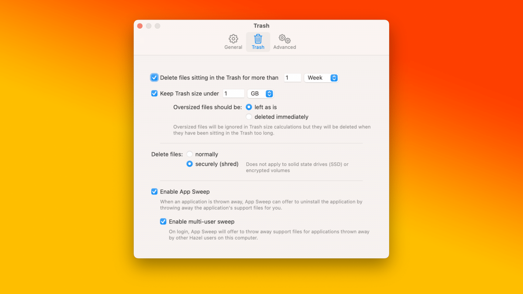Switch to the Advanced tab
This screenshot has width=523, height=294.
(285, 42)
